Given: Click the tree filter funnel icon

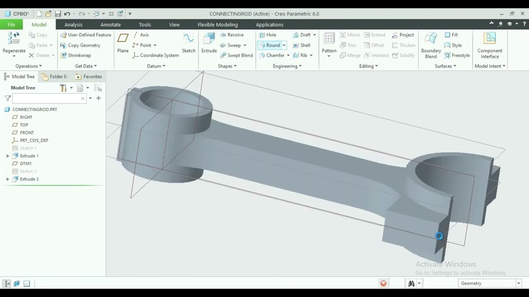Looking at the screenshot, I should [x=7, y=98].
